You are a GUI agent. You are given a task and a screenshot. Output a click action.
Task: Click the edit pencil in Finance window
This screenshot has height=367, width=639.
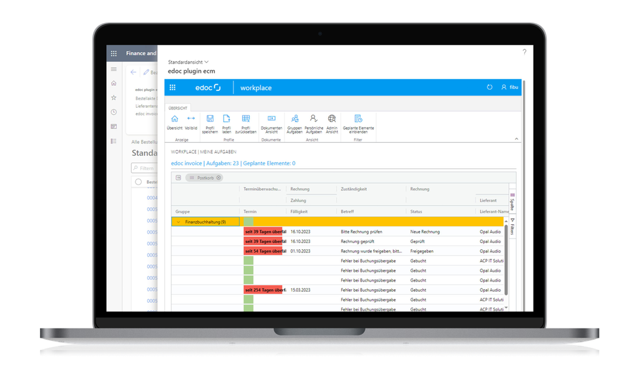click(x=146, y=72)
